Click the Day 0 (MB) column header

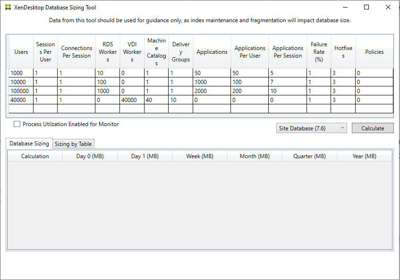[90, 156]
